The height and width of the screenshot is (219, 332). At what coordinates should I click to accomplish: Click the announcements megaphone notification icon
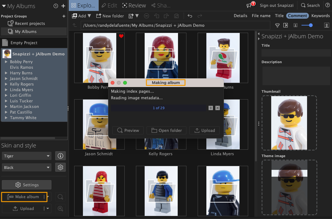[x=249, y=6]
